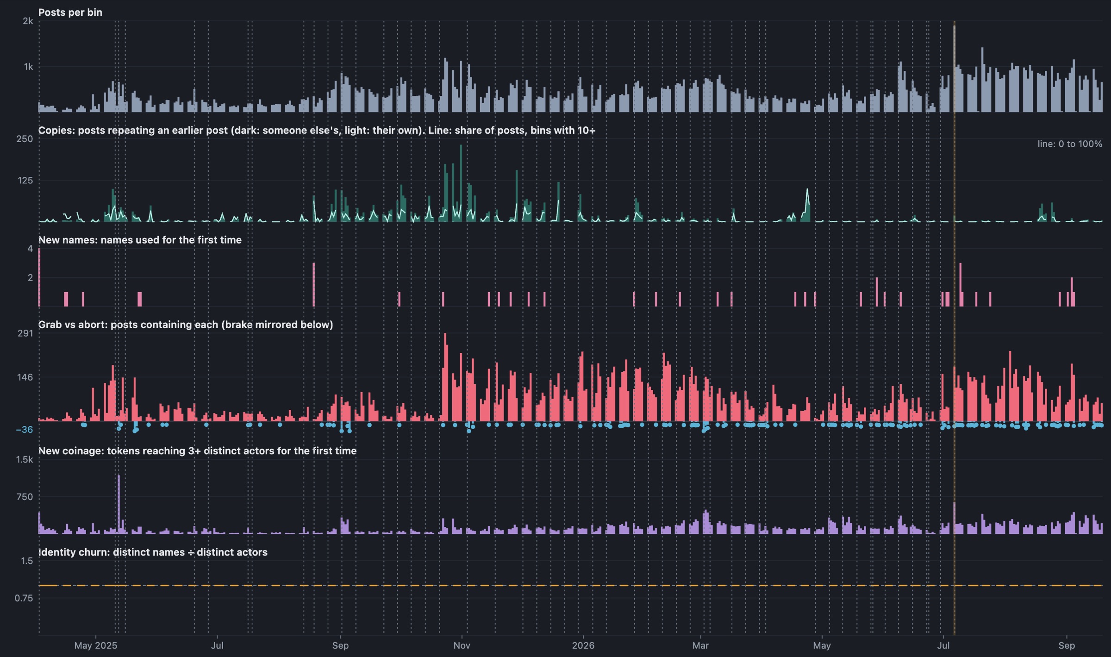1111x657 pixels.
Task: Click the '2026' x-axis label
Action: click(x=583, y=645)
